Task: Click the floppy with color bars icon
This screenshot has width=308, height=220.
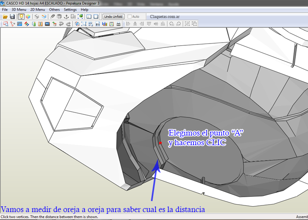Action: point(105,24)
